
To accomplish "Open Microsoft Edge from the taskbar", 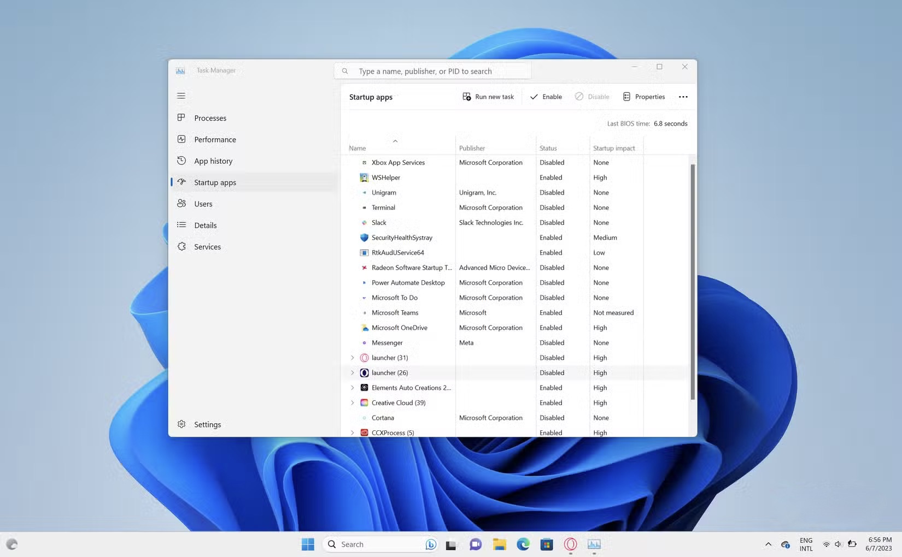I will 523,544.
